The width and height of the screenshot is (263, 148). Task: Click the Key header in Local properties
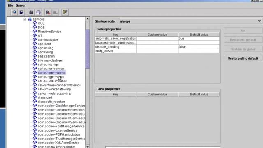pyautogui.click(x=115, y=94)
